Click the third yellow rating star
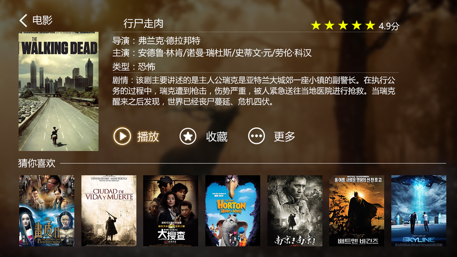The height and width of the screenshot is (257, 457). tap(343, 25)
